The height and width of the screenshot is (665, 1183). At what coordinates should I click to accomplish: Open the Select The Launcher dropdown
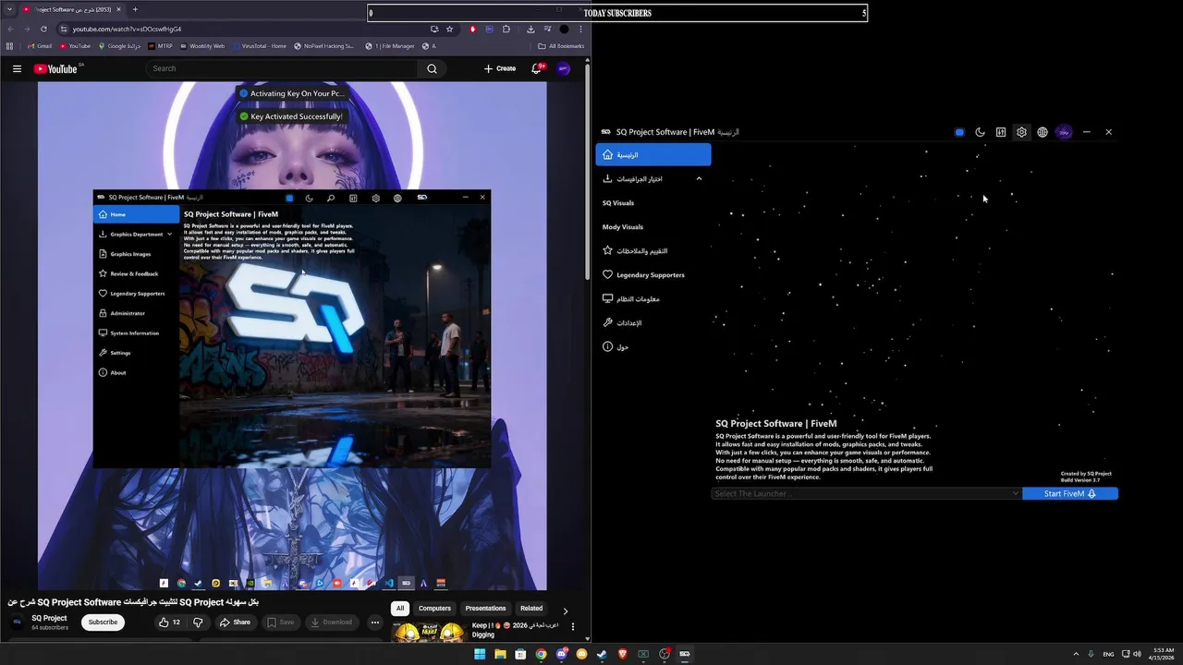[866, 494]
